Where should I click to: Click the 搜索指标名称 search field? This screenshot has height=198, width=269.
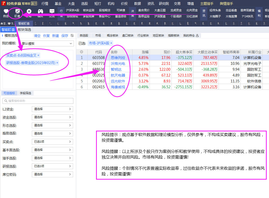coord(38,101)
